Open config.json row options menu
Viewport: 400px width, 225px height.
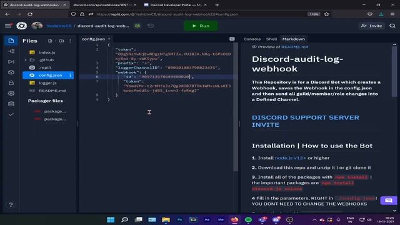71,75
